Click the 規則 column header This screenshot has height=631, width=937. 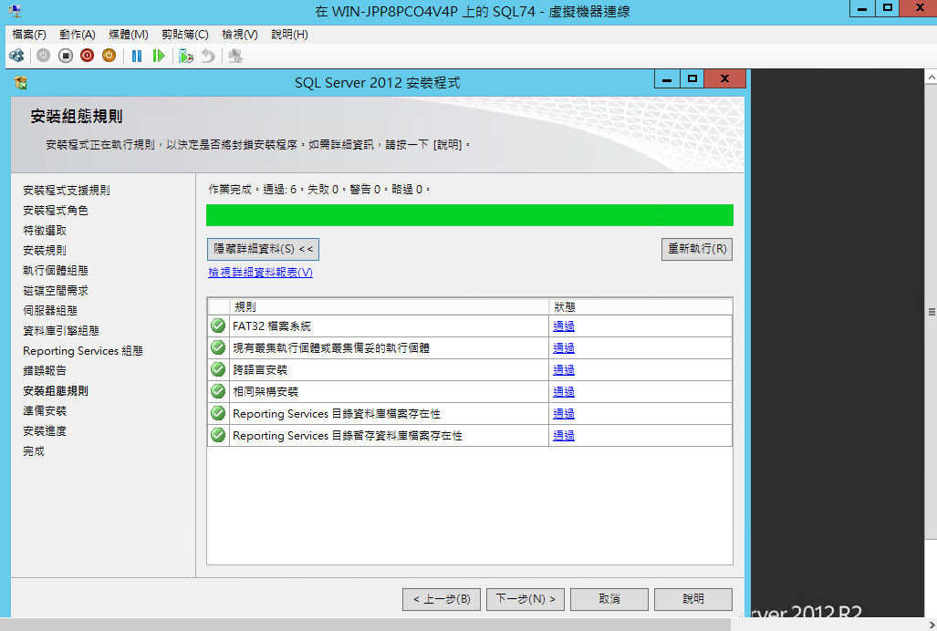click(389, 307)
